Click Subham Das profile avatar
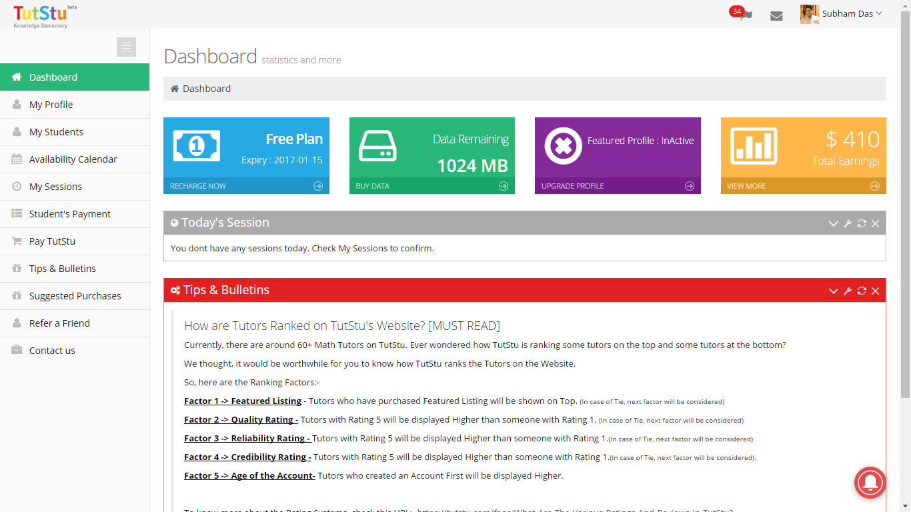 [810, 14]
